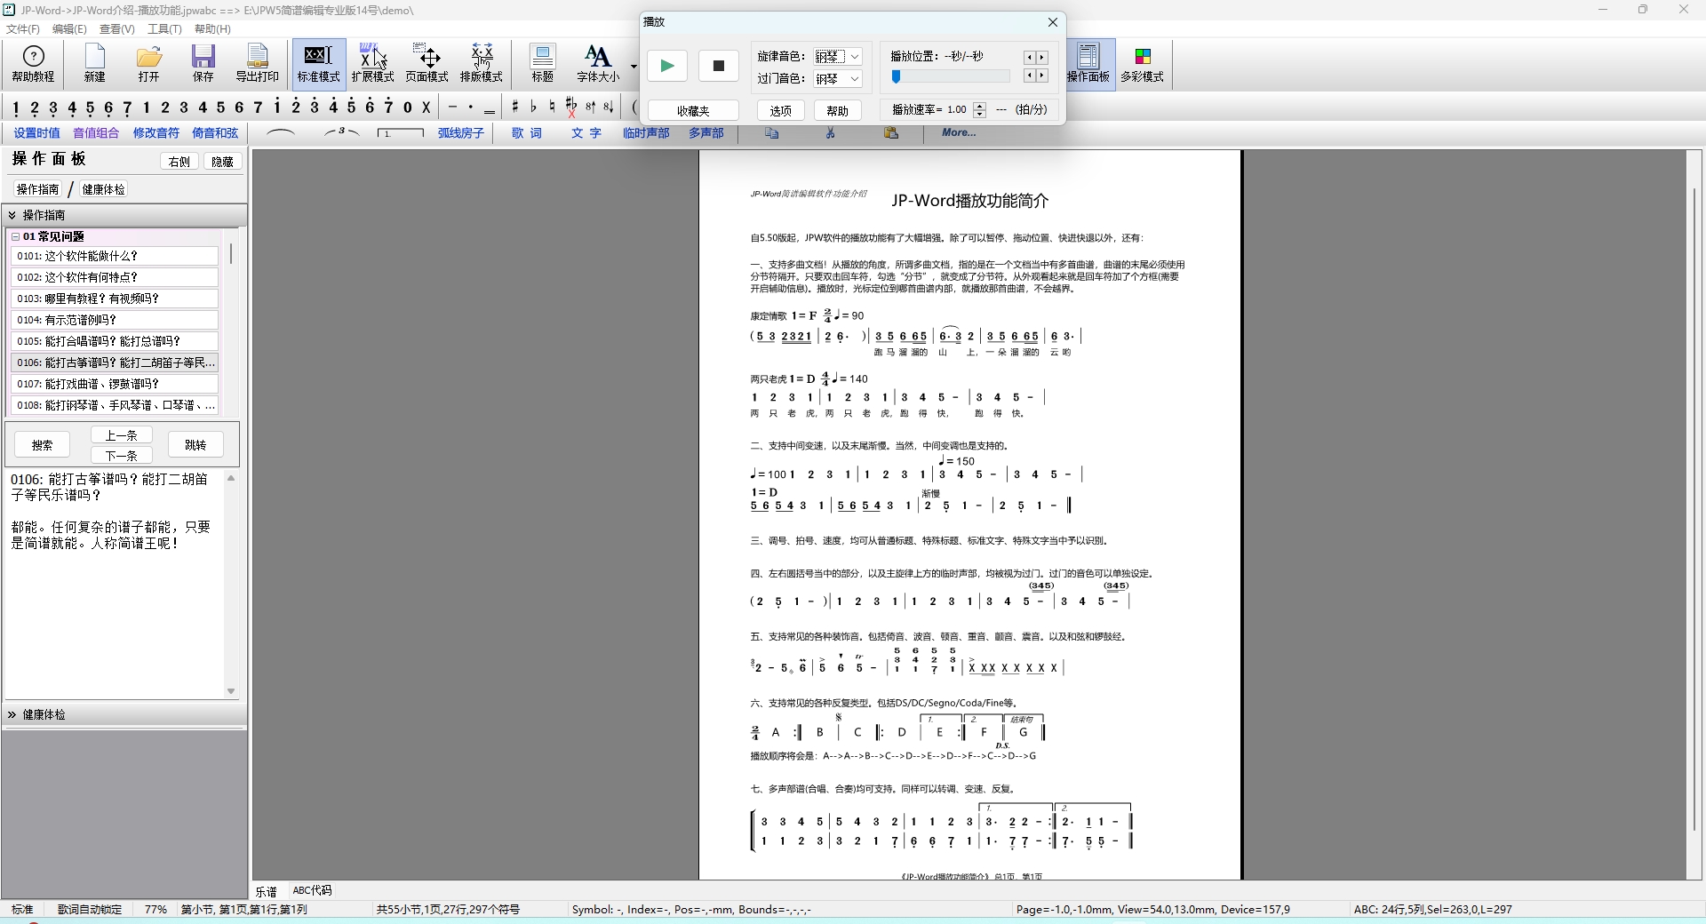Save the document with 保存 icon
The image size is (1706, 924).
[x=203, y=64]
